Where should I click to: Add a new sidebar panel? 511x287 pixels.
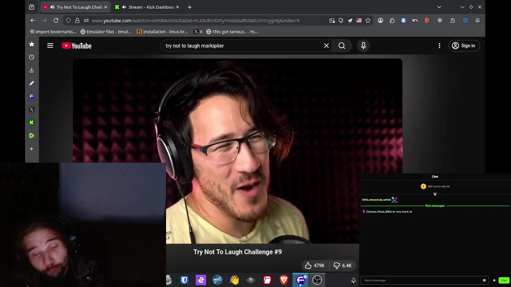coord(32,149)
